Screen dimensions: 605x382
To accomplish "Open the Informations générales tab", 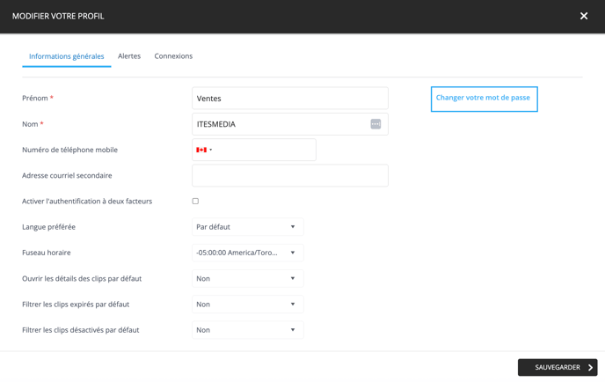I will tap(66, 56).
